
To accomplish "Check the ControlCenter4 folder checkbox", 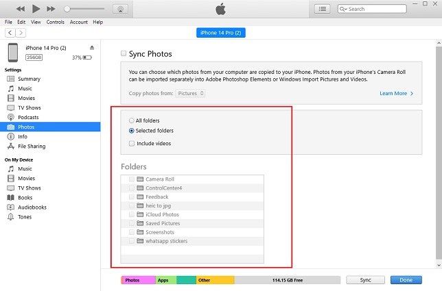I will coord(131,188).
